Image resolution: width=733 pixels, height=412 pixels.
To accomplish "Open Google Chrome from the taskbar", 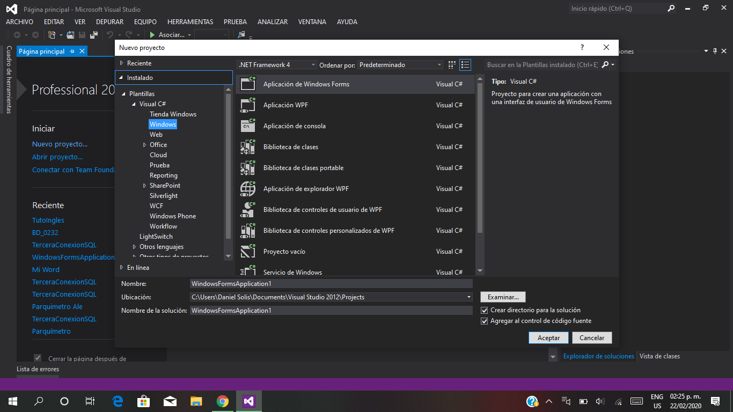I will coord(222,401).
